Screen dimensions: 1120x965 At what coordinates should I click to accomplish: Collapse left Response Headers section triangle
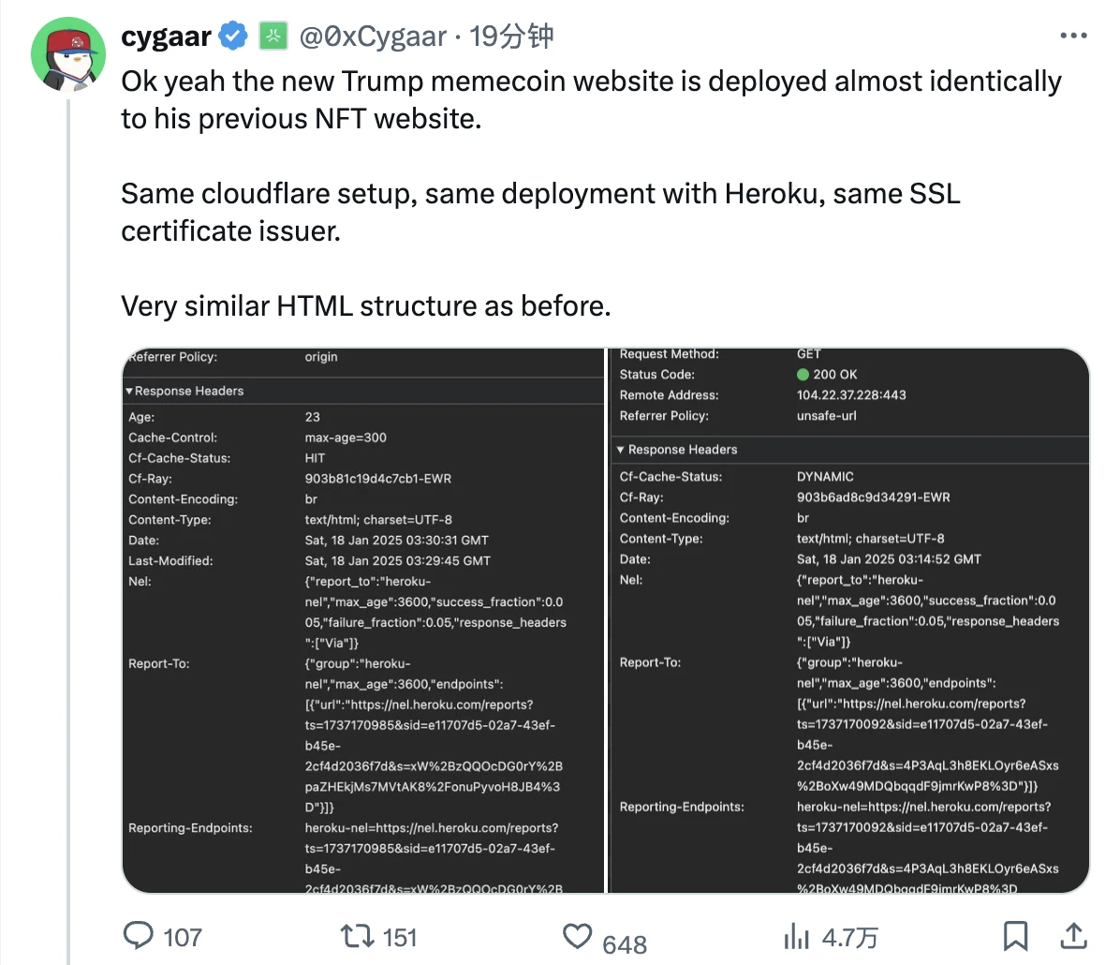coord(129,391)
